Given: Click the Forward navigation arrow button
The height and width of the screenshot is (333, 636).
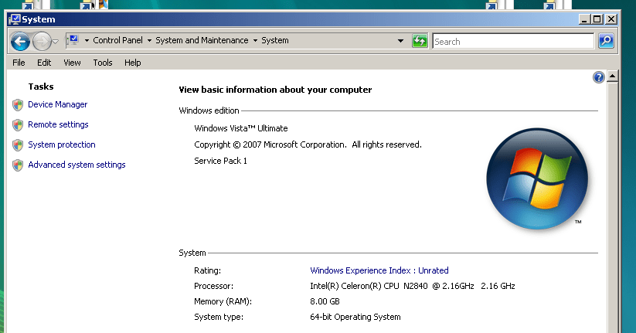Looking at the screenshot, I should [x=42, y=41].
